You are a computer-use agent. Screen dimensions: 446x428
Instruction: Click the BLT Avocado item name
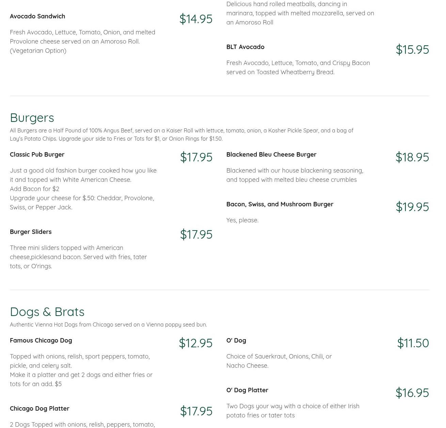[245, 47]
